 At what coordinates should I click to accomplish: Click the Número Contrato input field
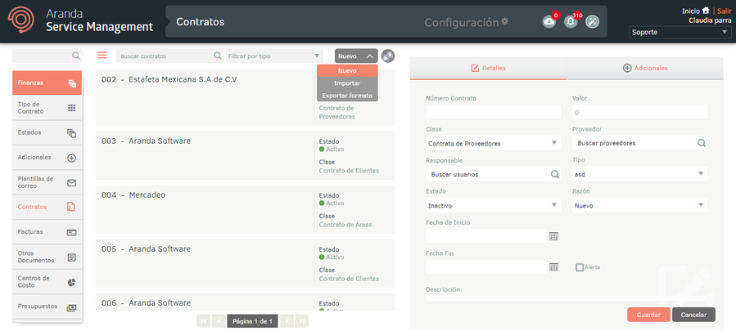click(493, 112)
